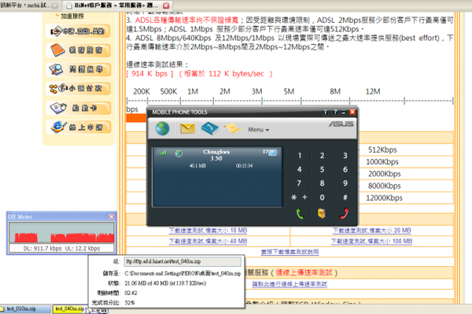472x314 pixels.
Task: Click the DU Meter traffic graph
Action: [61, 232]
